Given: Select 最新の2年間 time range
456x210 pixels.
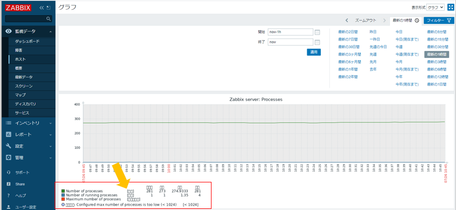Looking at the screenshot, I should [x=348, y=77].
